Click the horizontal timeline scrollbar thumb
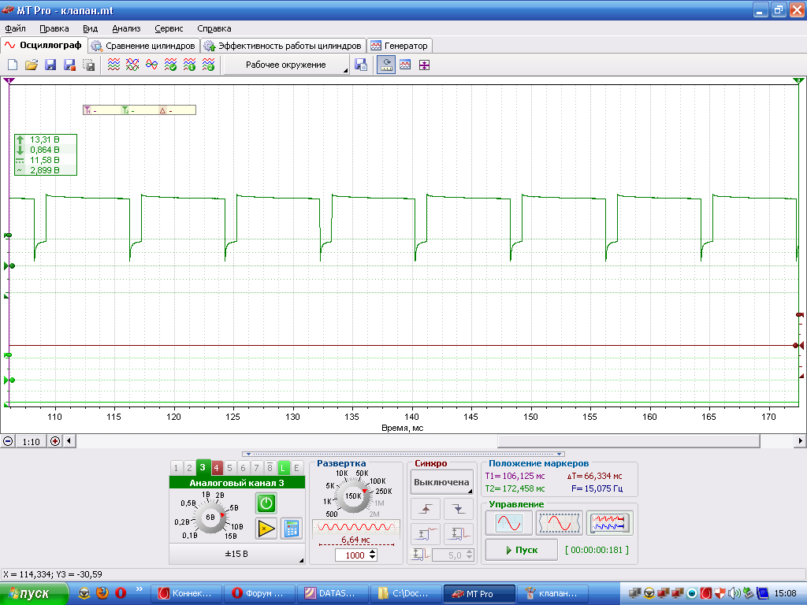 coord(628,441)
